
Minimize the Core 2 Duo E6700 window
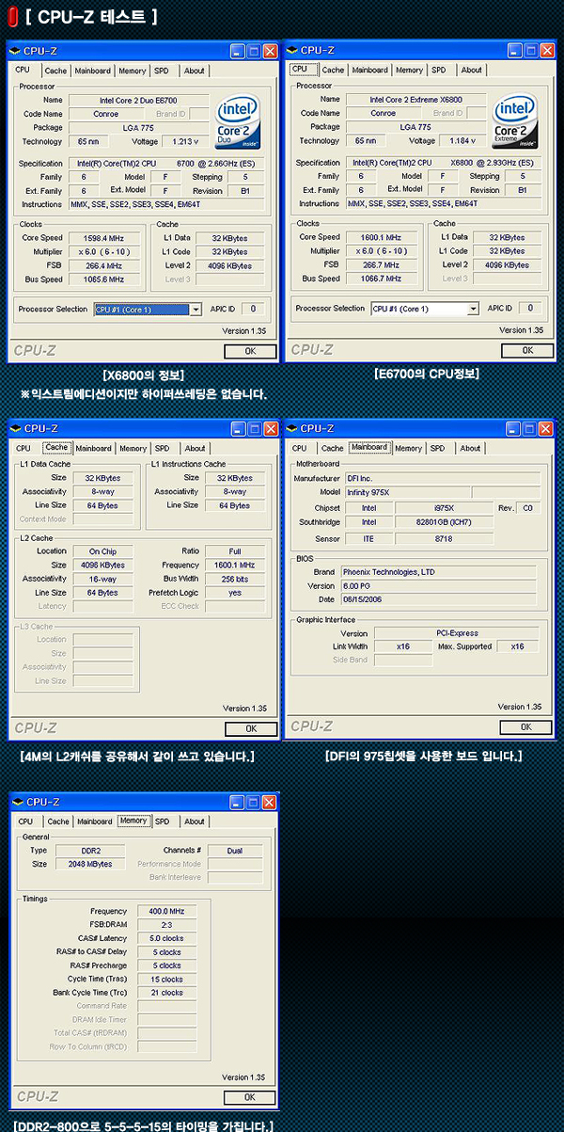pos(238,51)
